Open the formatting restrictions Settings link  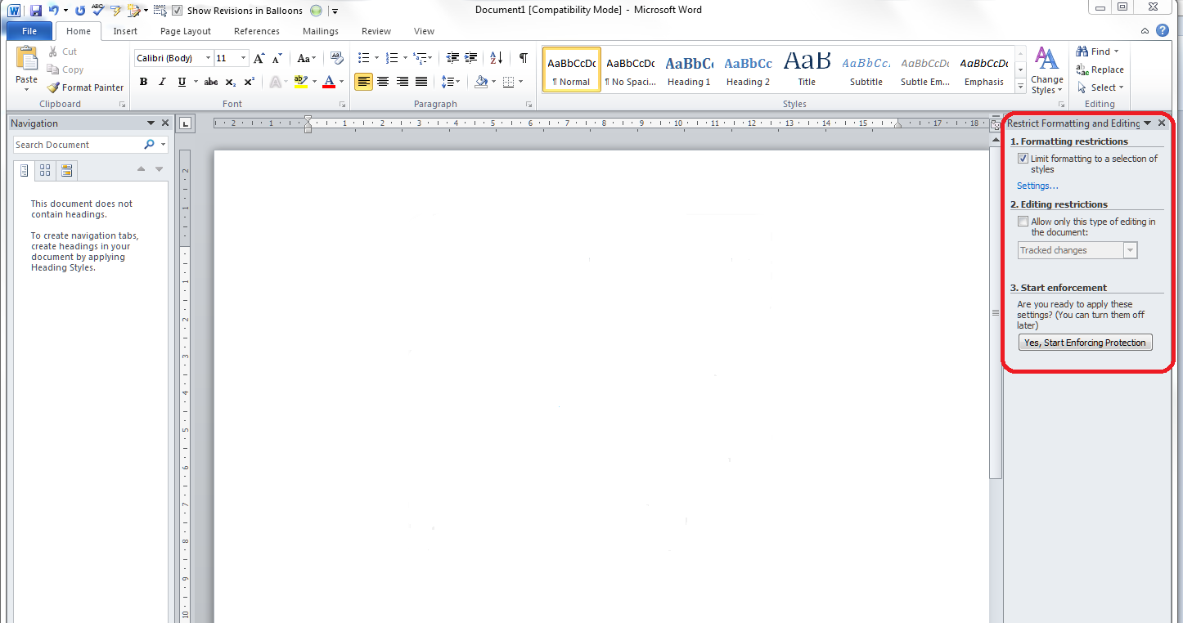click(1037, 186)
